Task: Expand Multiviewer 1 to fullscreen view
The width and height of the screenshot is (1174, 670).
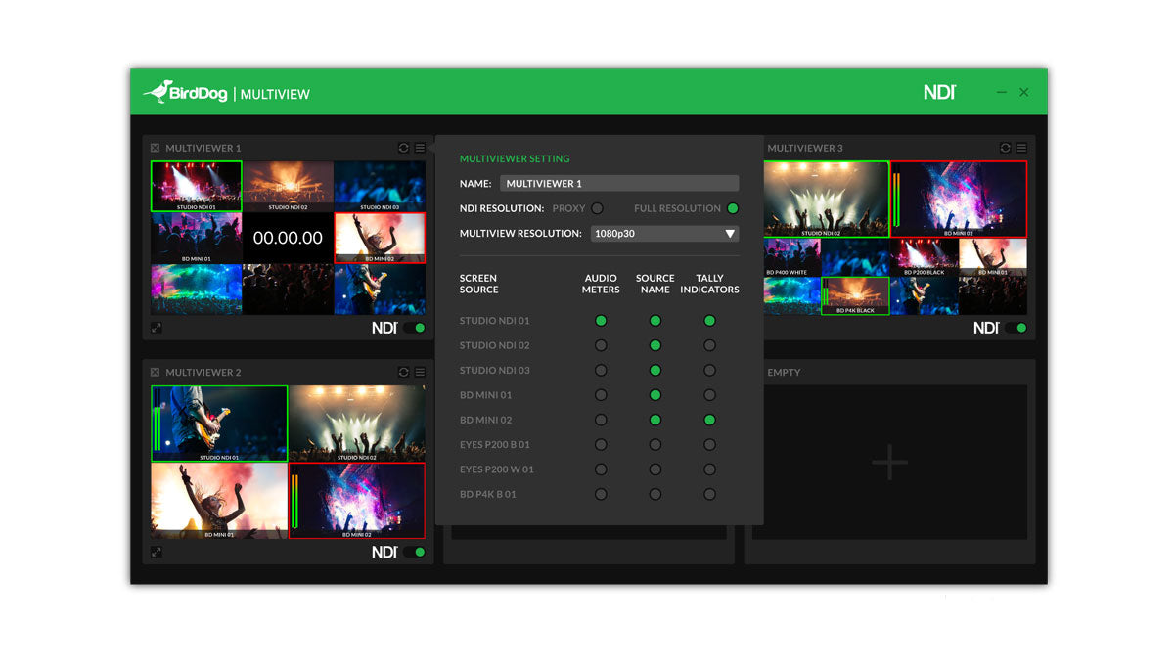Action: pyautogui.click(x=156, y=328)
